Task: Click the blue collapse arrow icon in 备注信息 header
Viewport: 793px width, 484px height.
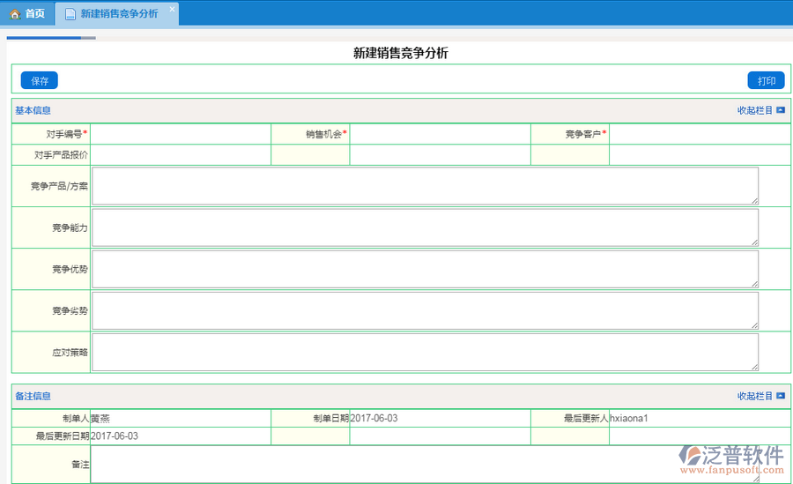Action: click(781, 396)
